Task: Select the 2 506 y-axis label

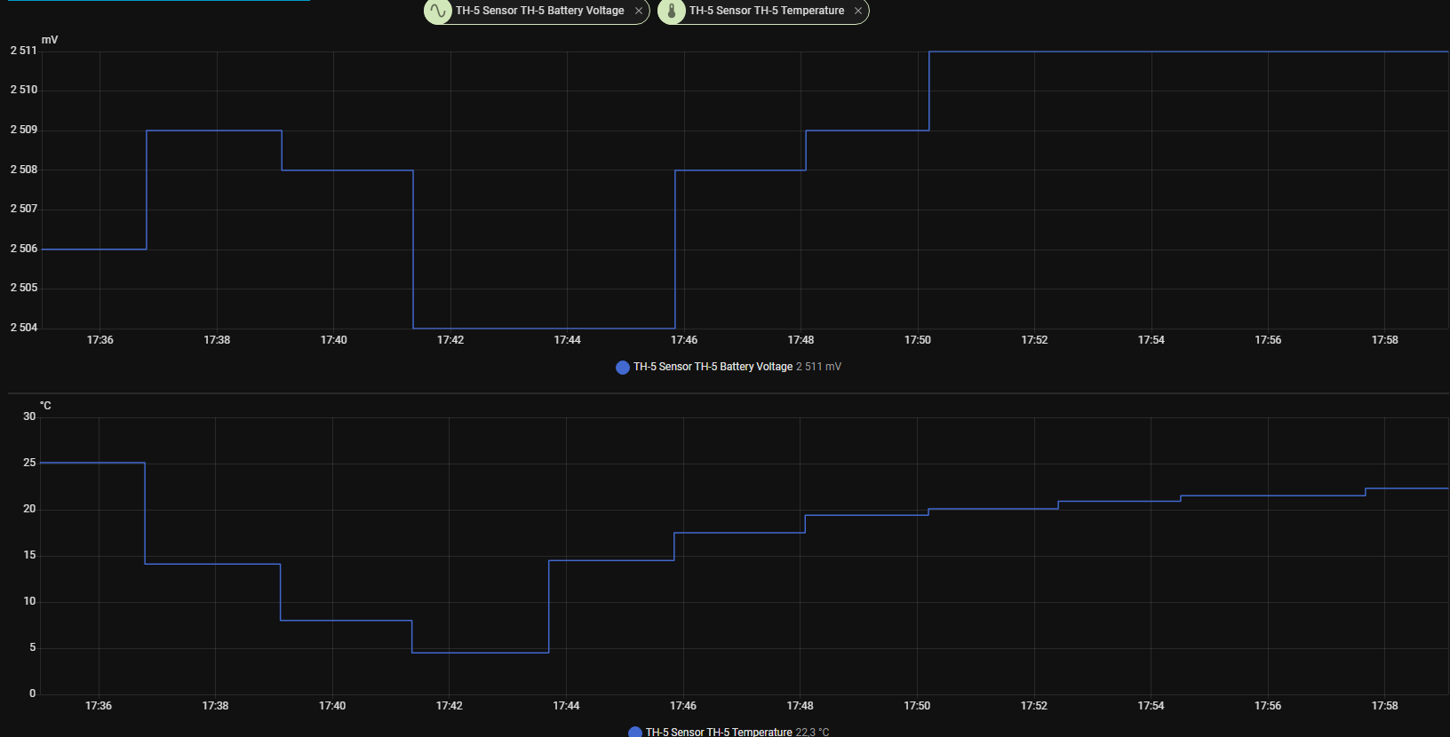Action: point(24,249)
